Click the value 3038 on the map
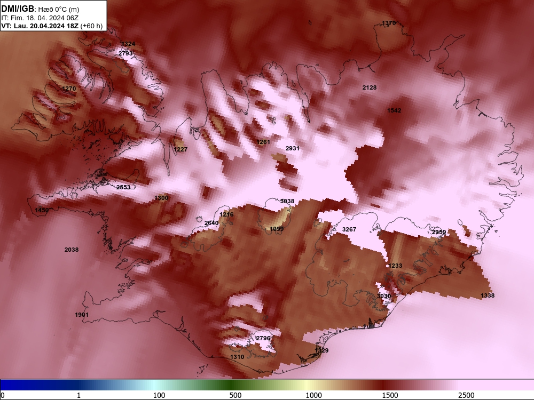Viewport: 534px width, 400px height. 287,202
